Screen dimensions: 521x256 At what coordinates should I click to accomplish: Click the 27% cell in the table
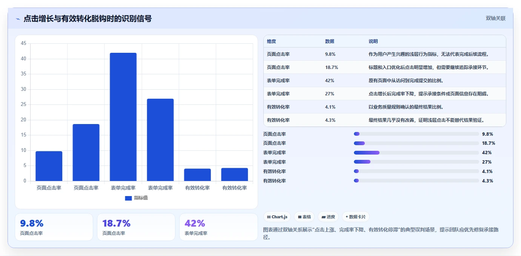[x=329, y=94]
